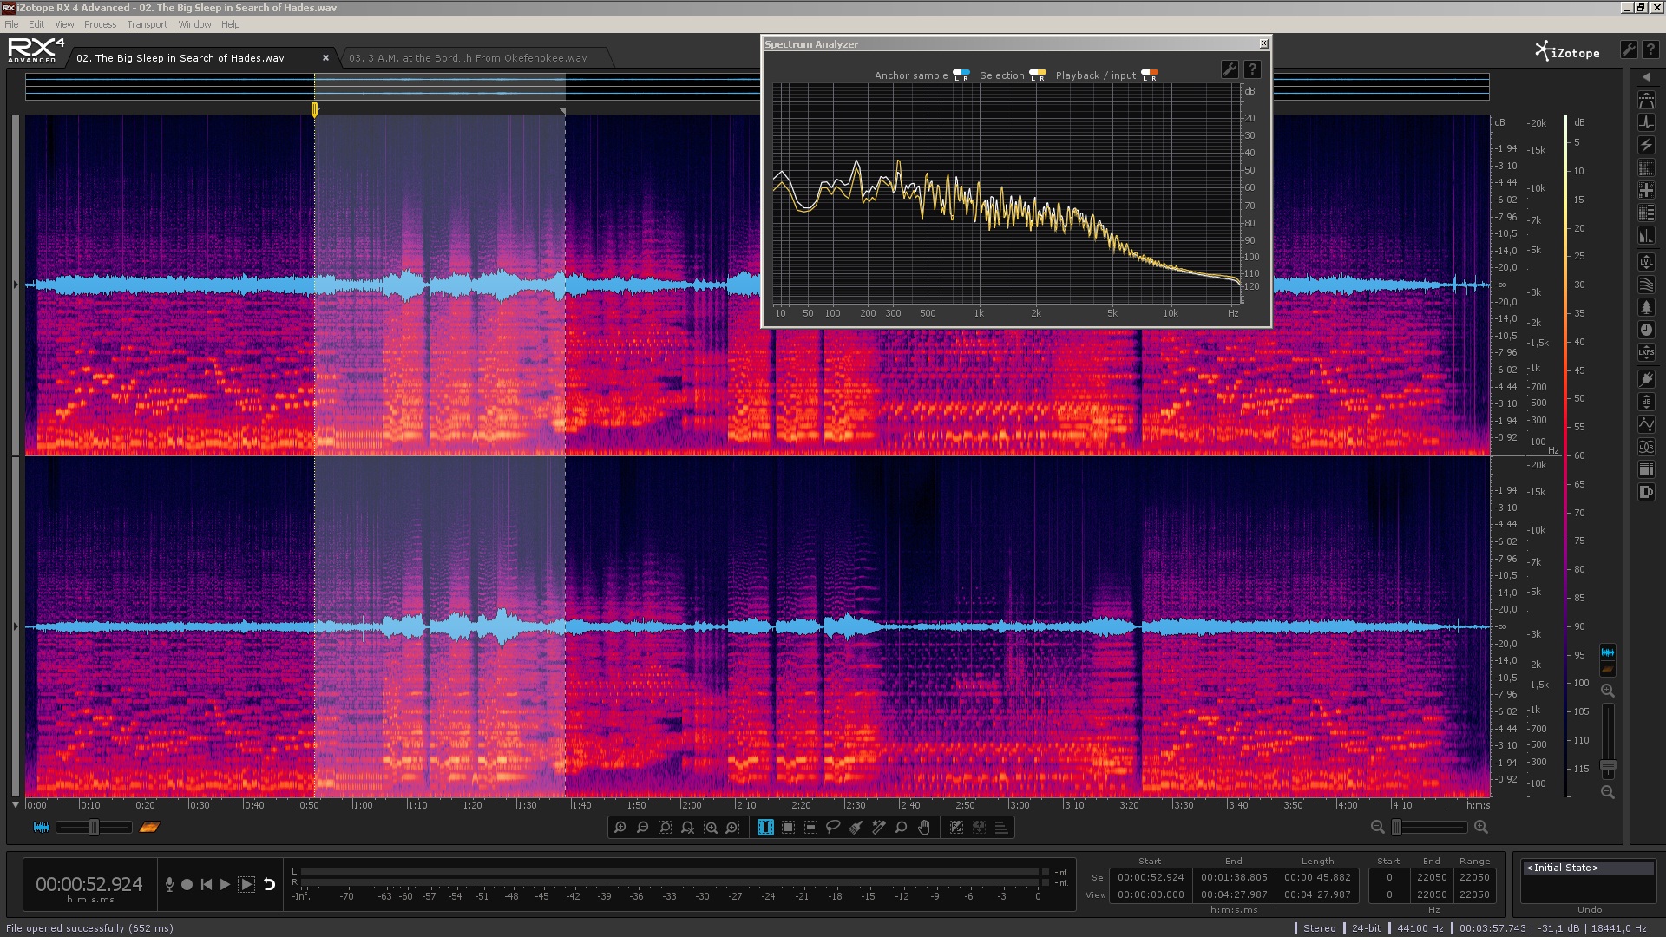Toggle Playback / input L/R indicator
1666x937 pixels.
point(1149,75)
